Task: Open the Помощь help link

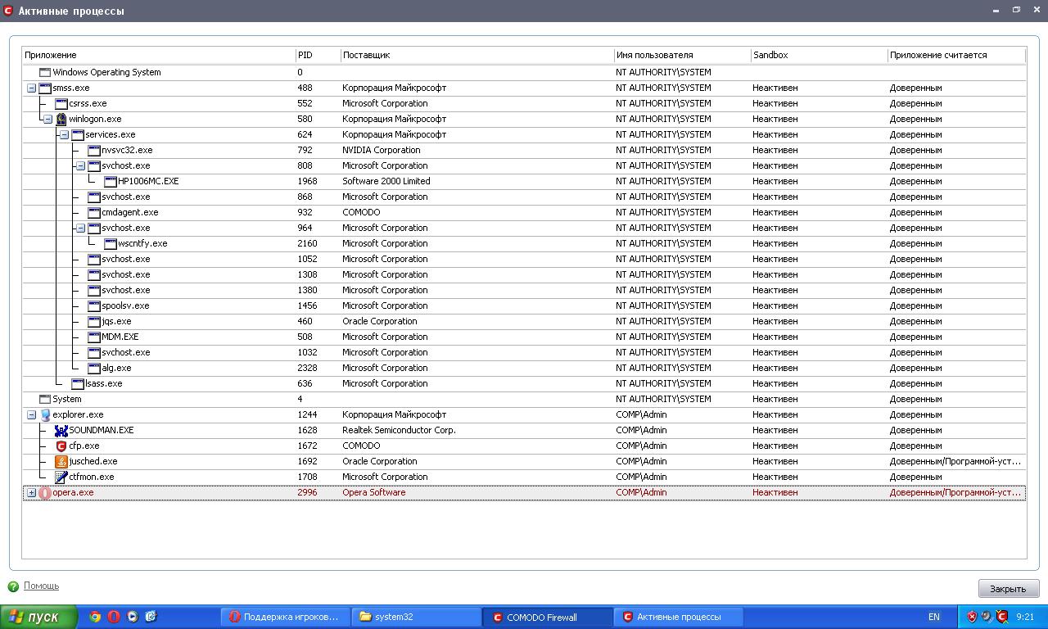Action: click(41, 586)
